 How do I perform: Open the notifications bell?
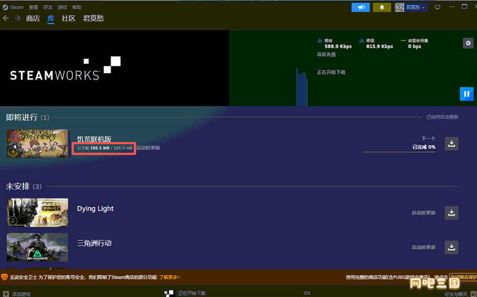pyautogui.click(x=382, y=7)
